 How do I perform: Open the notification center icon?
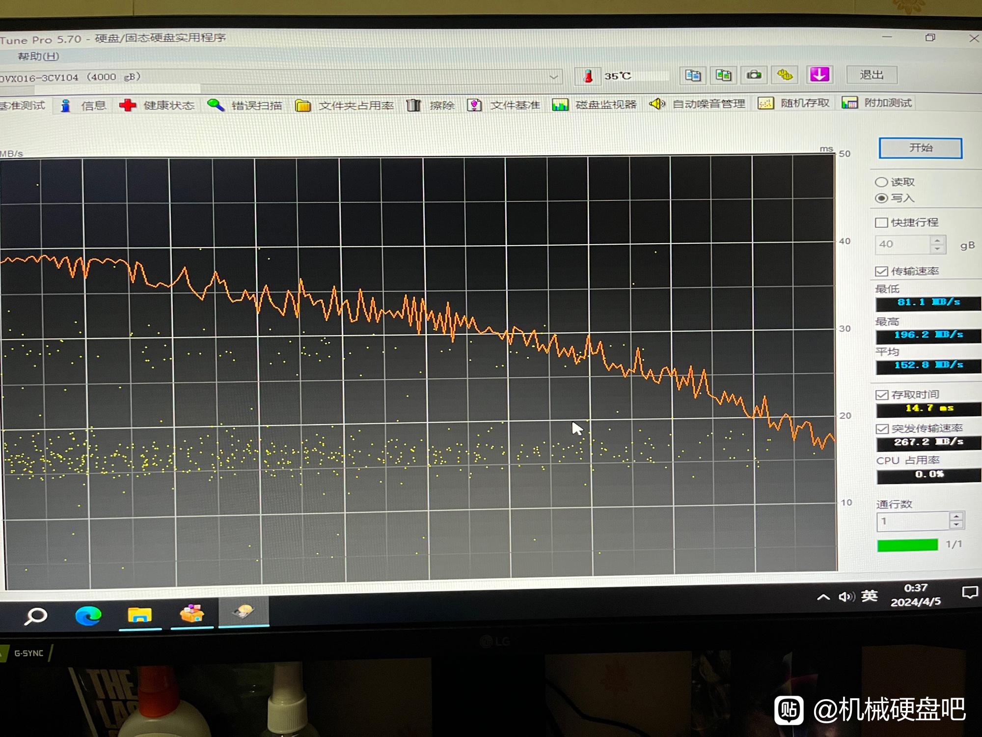(x=970, y=593)
